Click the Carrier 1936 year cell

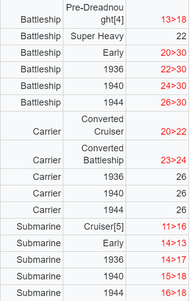tap(94, 177)
